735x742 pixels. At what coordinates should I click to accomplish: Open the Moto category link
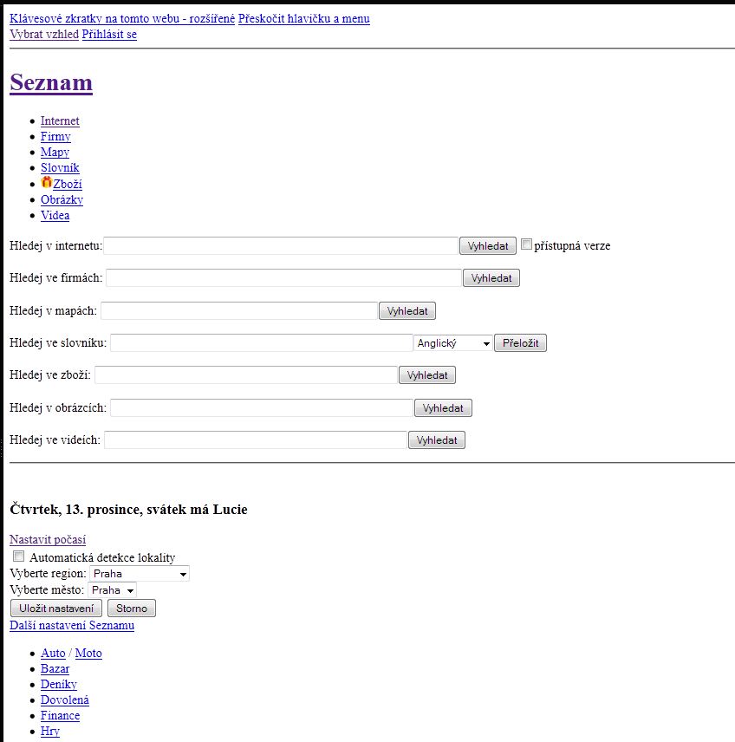click(88, 653)
